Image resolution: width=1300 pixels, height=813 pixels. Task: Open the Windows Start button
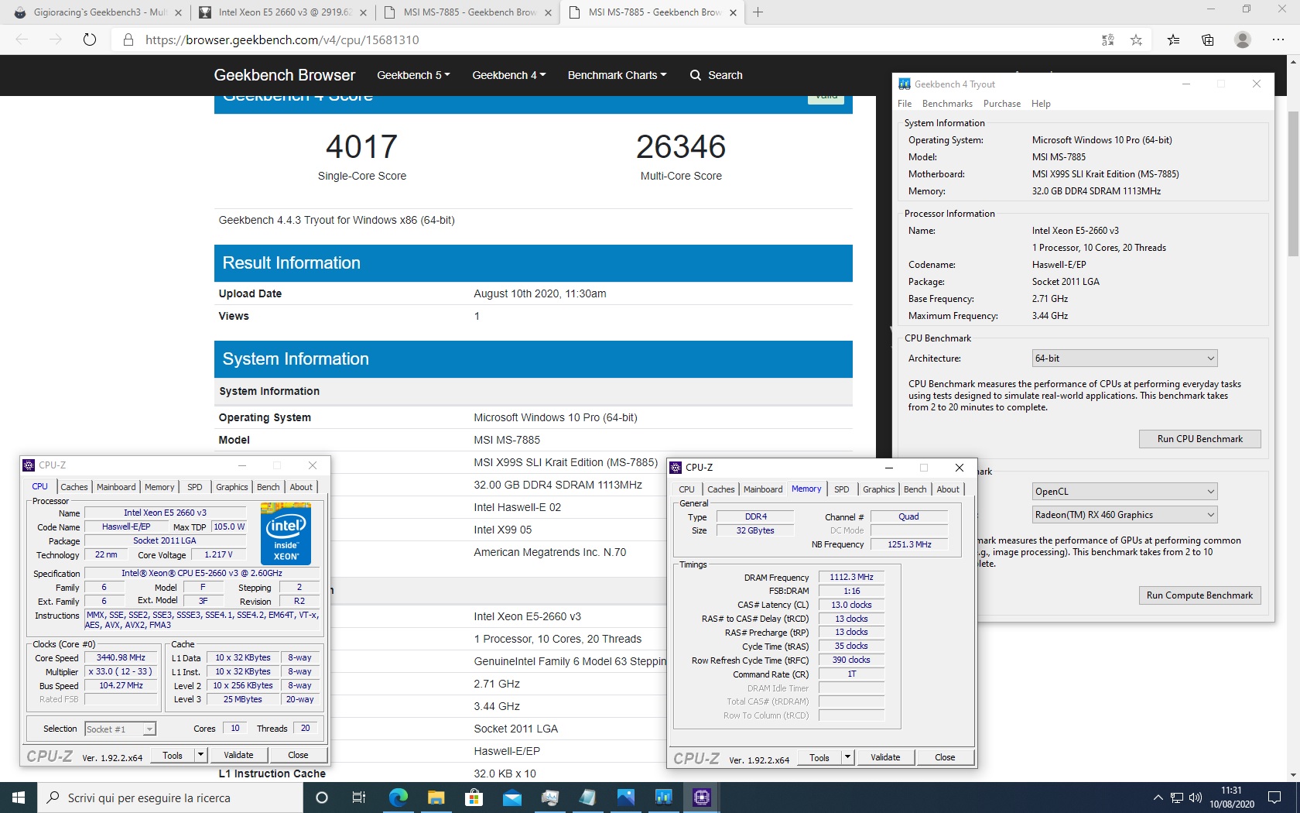19,798
